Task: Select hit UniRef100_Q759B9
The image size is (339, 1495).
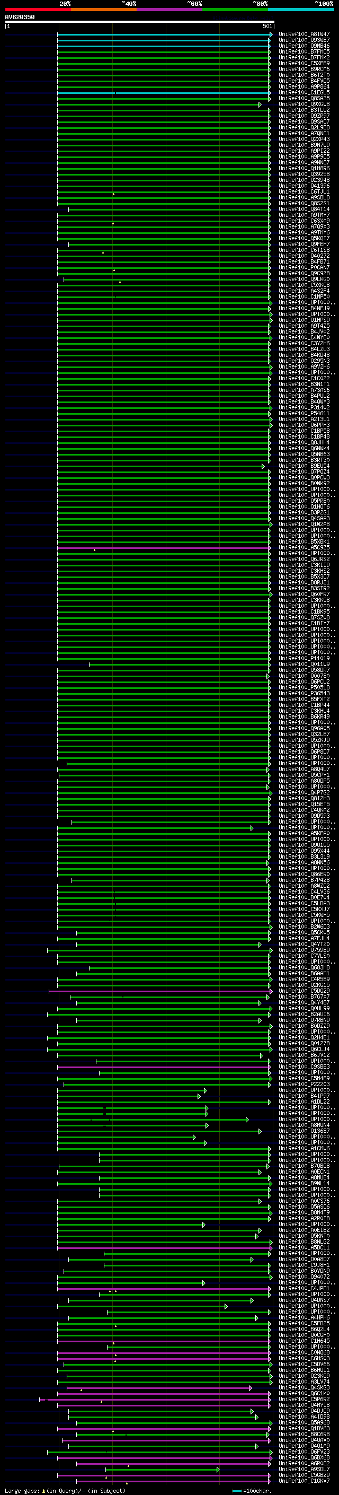Action: click(304, 950)
